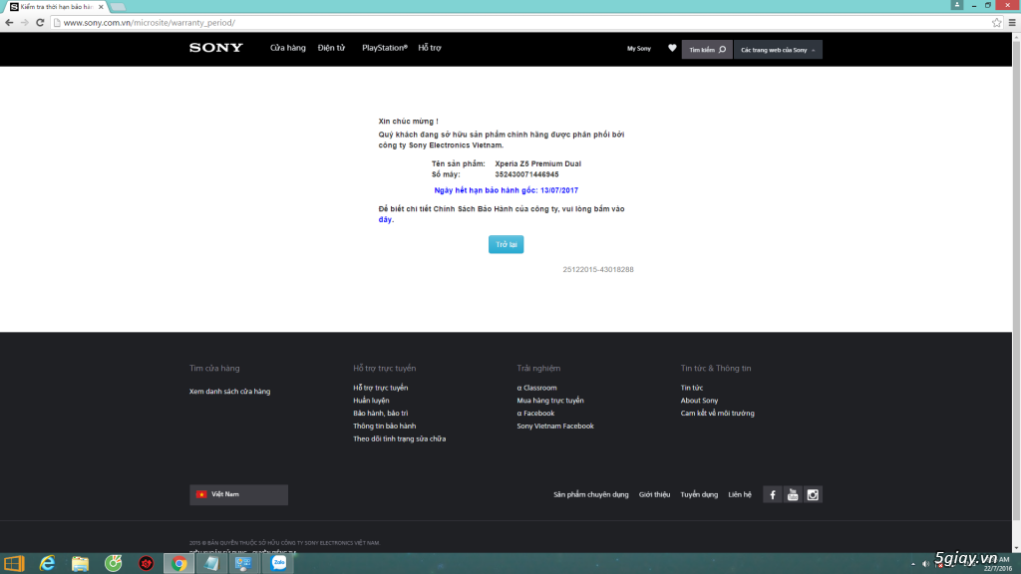Reload the page with the refresh icon
The width and height of the screenshot is (1021, 574).
pyautogui.click(x=40, y=23)
